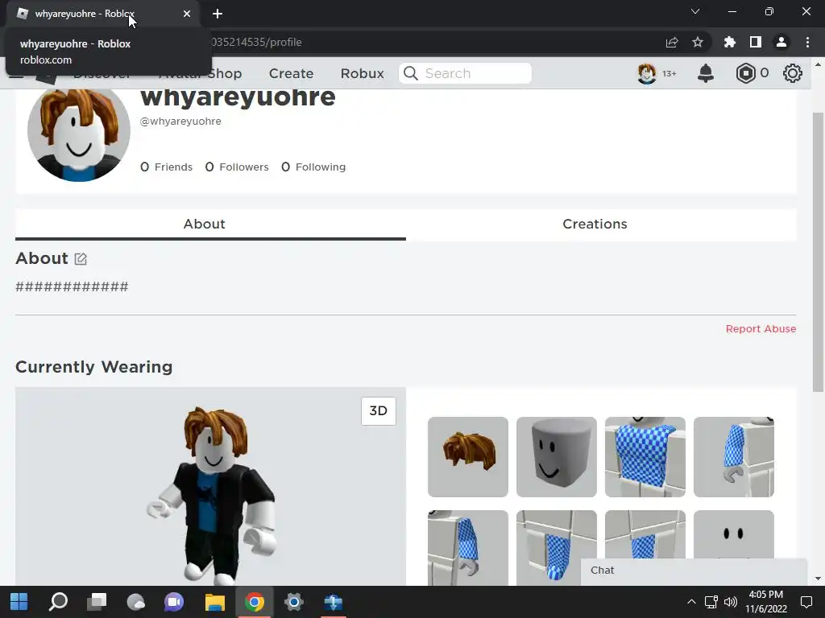Open the Robux balance icon
825x618 pixels.
pyautogui.click(x=745, y=73)
